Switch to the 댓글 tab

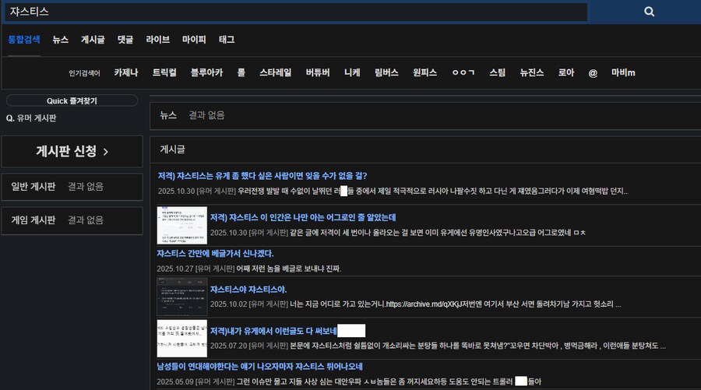125,40
